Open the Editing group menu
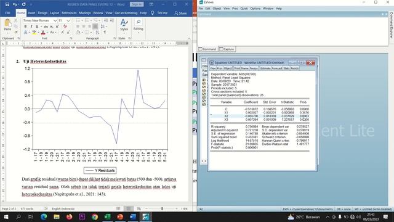Viewport: 394px width, 222px height. [138, 26]
